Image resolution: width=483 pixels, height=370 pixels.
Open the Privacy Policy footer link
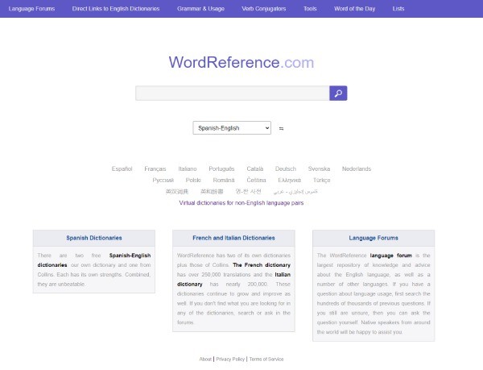point(230,359)
